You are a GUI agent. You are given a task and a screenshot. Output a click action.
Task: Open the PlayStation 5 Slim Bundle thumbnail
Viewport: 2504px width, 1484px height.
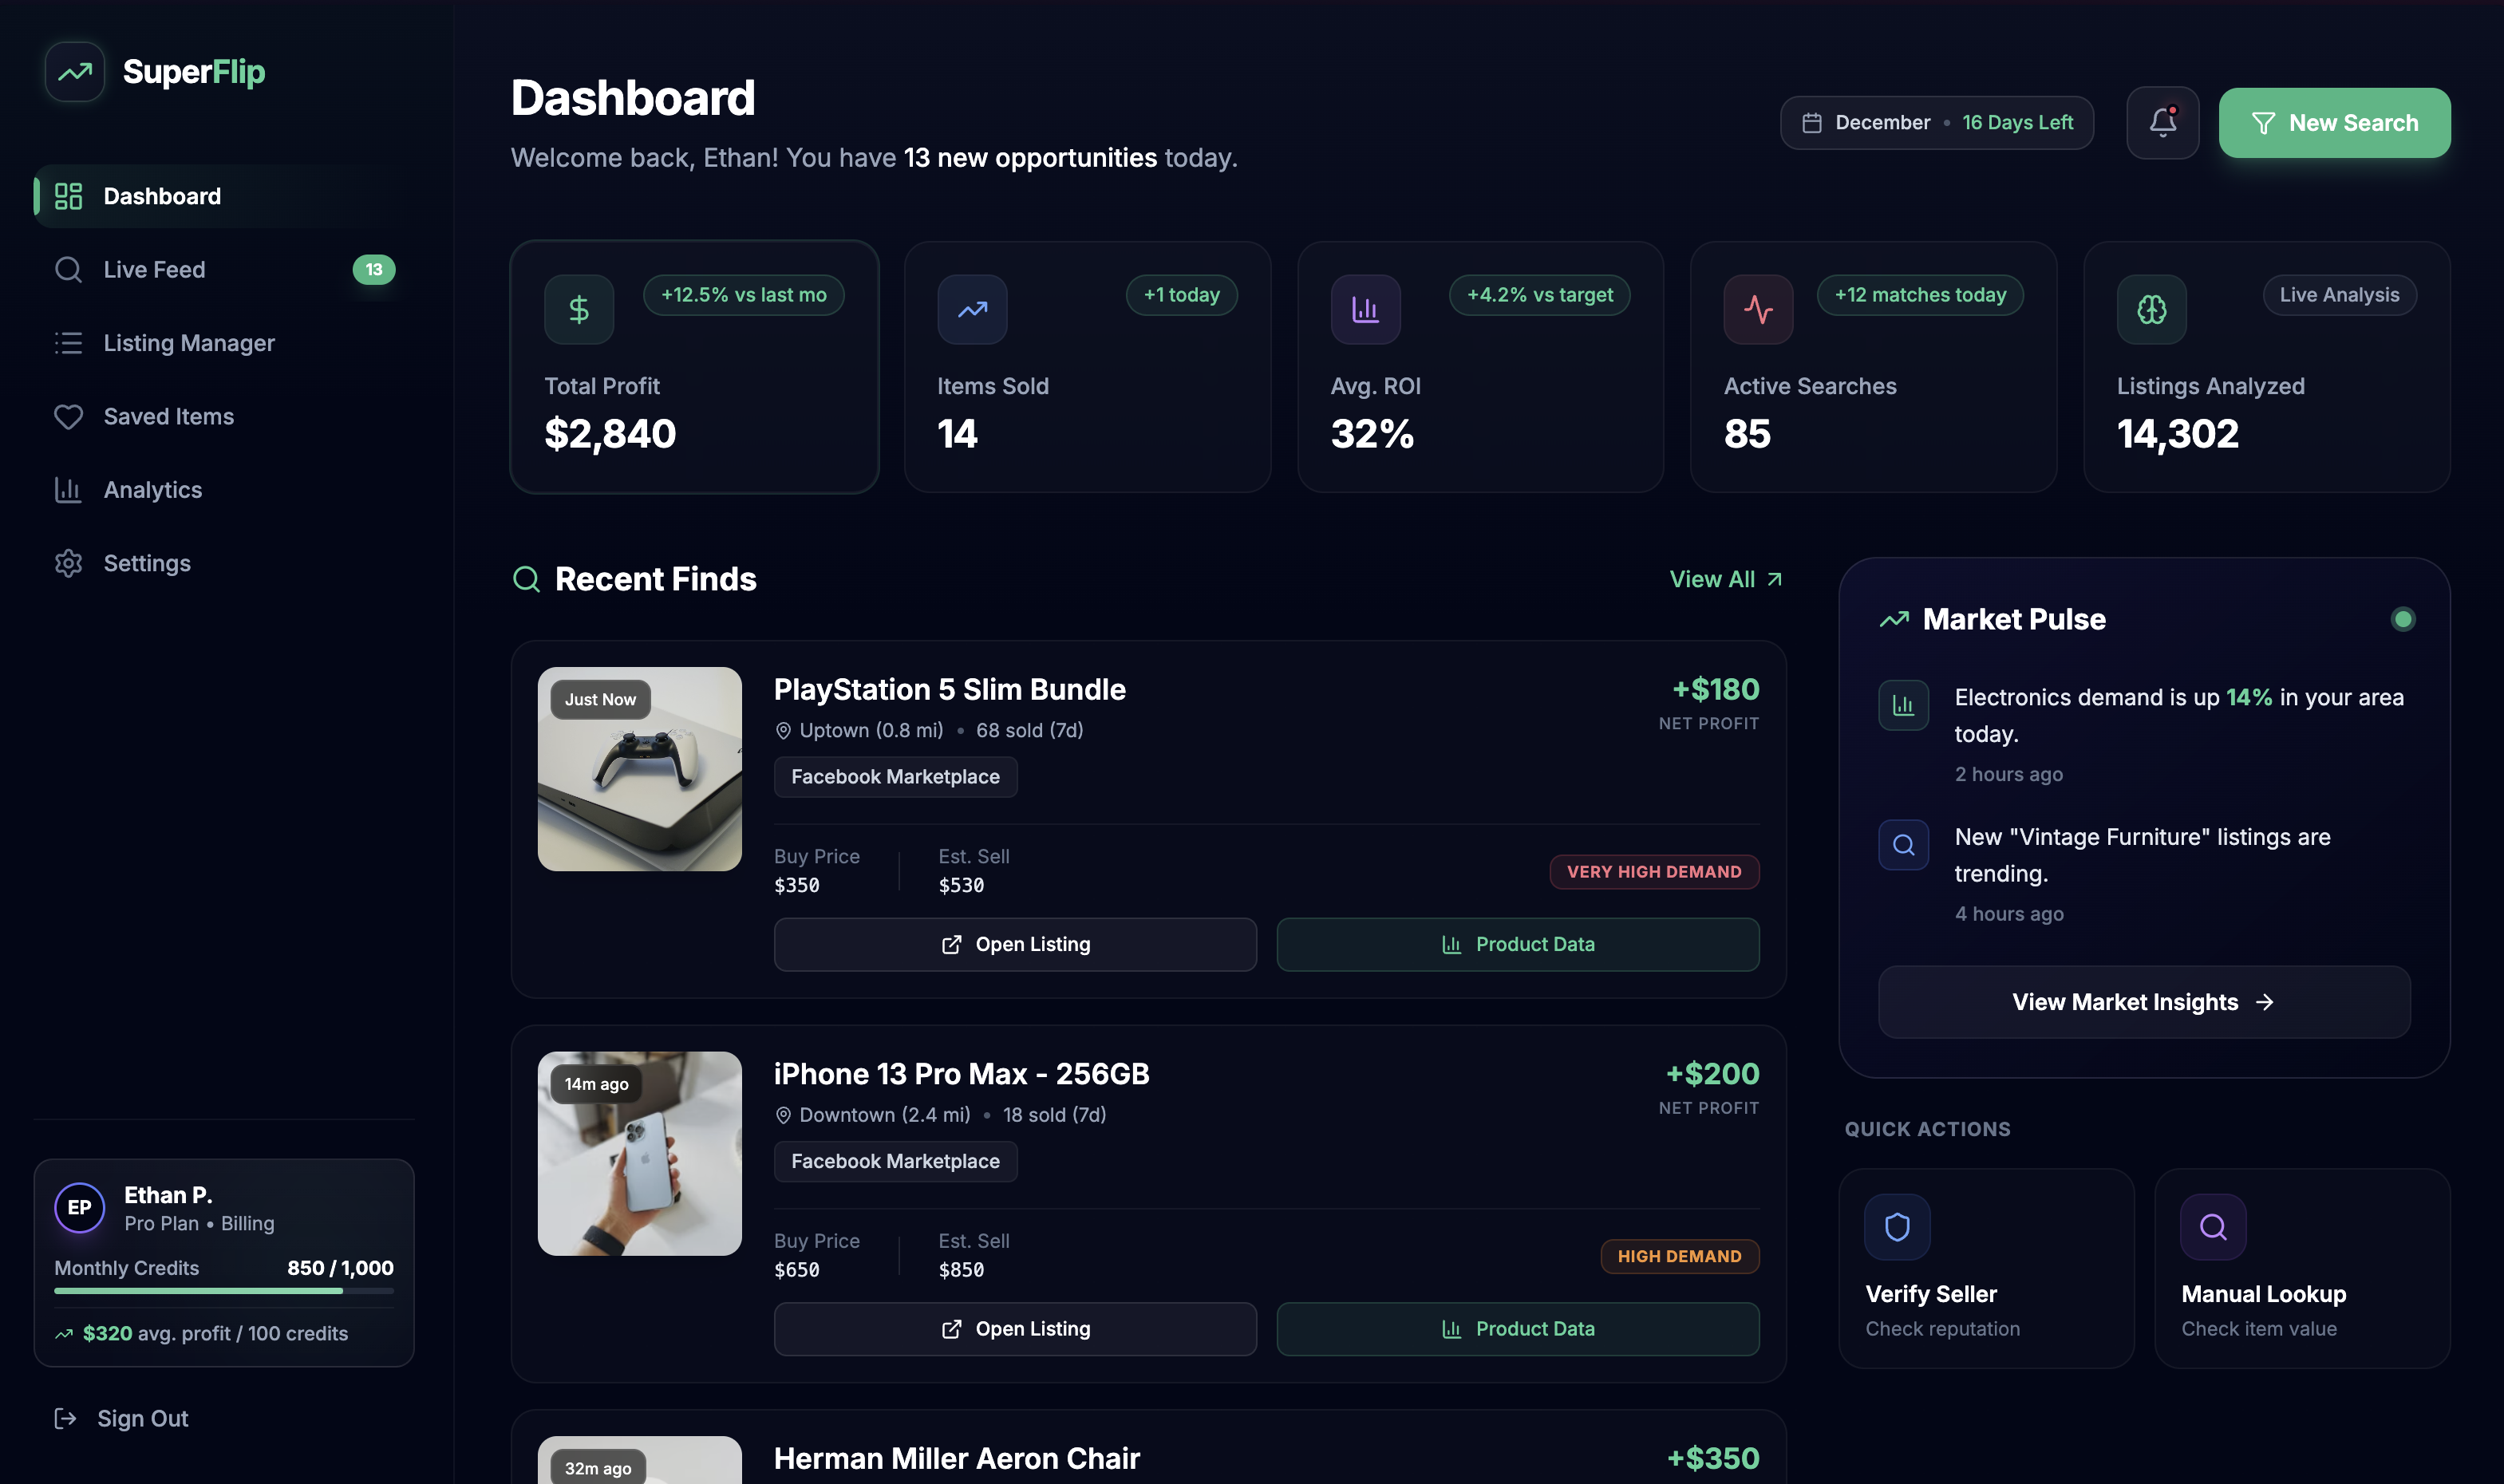click(x=640, y=768)
